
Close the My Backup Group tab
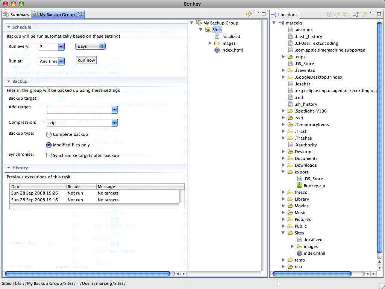79,14
